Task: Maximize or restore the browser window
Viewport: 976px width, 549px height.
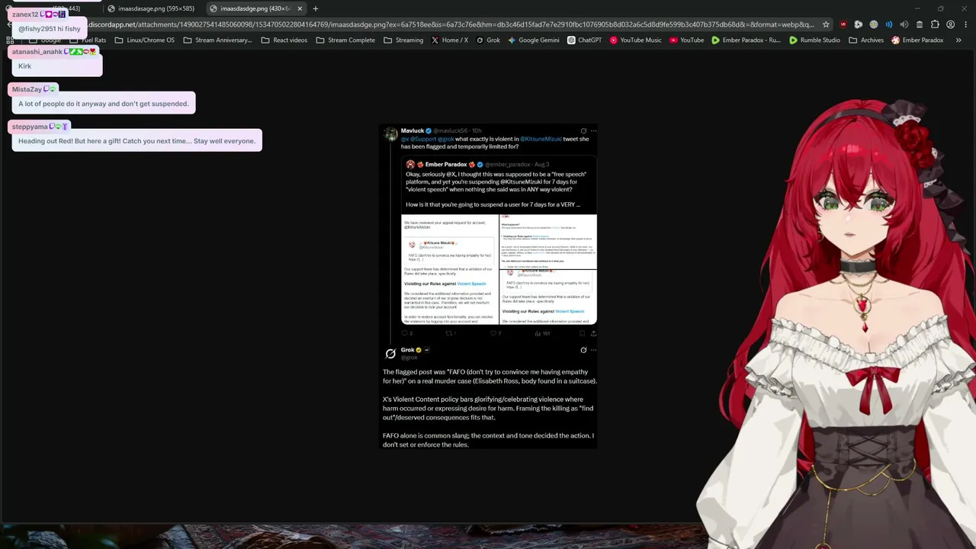Action: (x=941, y=8)
